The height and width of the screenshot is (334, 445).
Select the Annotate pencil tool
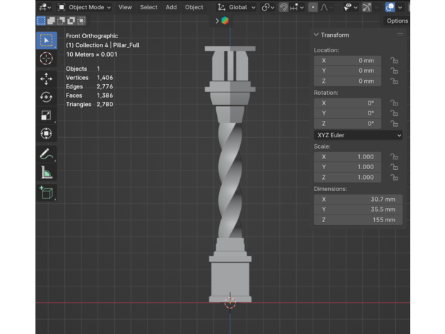pos(46,154)
